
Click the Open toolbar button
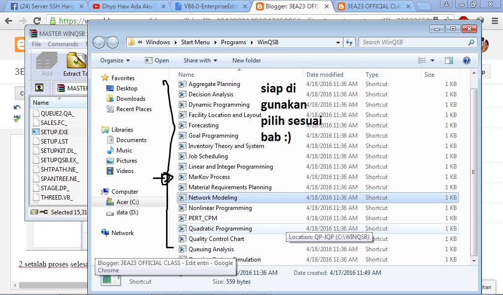click(157, 60)
